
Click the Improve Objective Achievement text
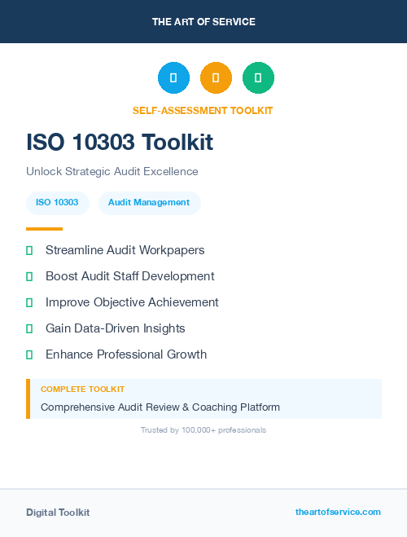[x=132, y=302]
